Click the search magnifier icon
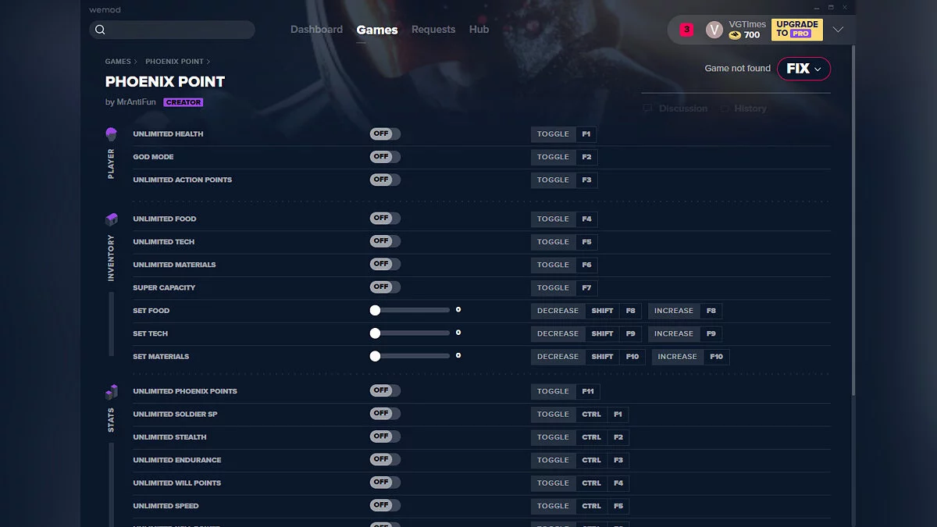Image resolution: width=937 pixels, height=527 pixels. click(100, 30)
